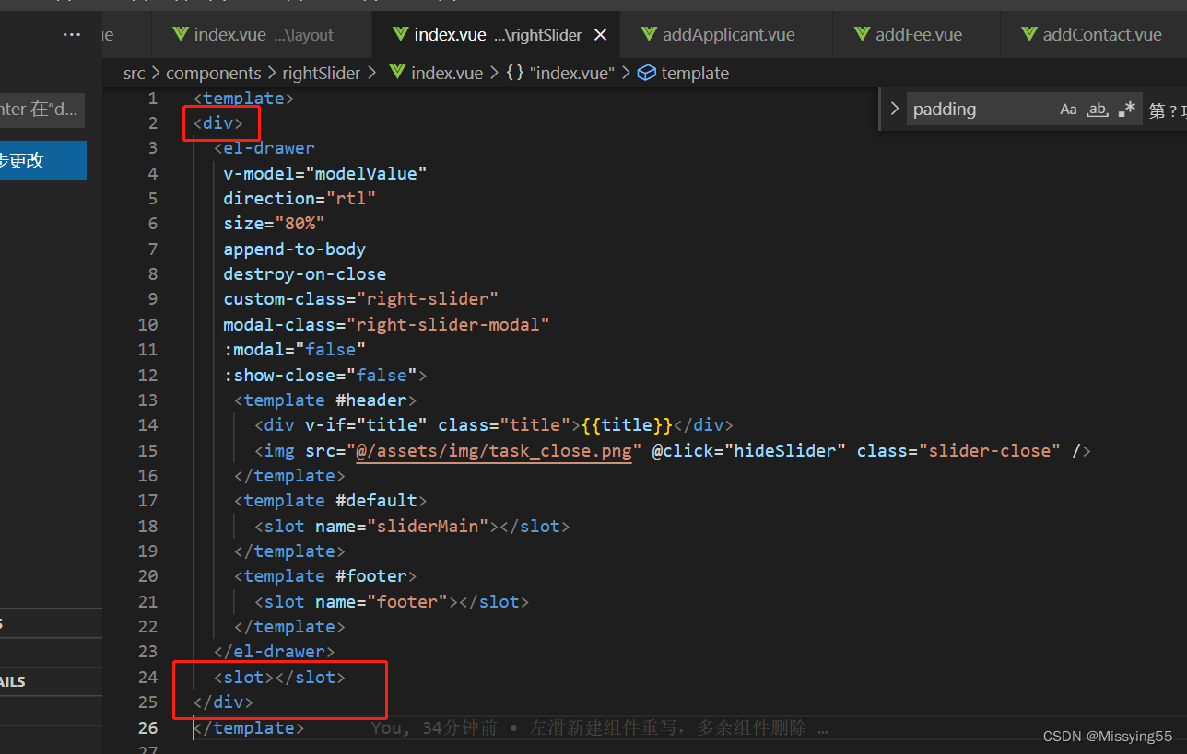Click line number 13 in the gutter
Viewport: 1187px width, 754px height.
click(147, 400)
